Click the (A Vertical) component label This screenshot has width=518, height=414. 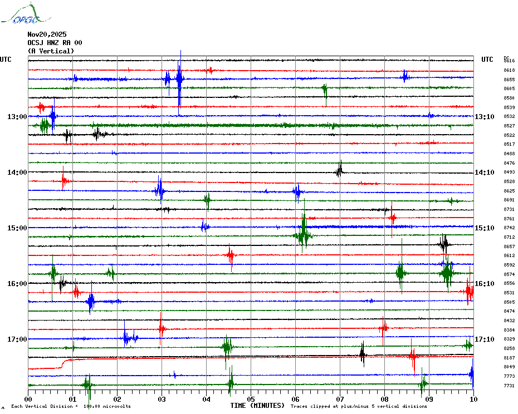pyautogui.click(x=51, y=51)
